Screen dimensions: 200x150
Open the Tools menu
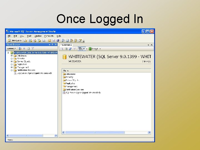(x=29, y=36)
